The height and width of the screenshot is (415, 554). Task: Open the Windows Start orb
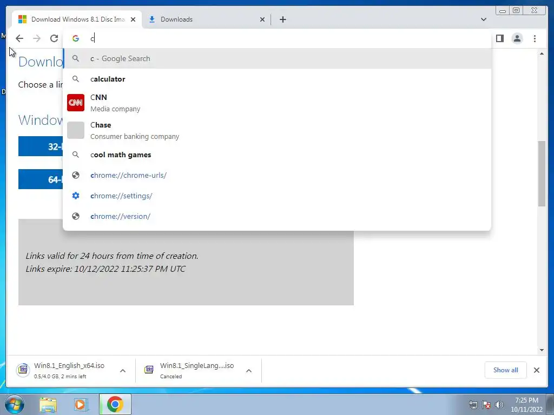tap(15, 404)
